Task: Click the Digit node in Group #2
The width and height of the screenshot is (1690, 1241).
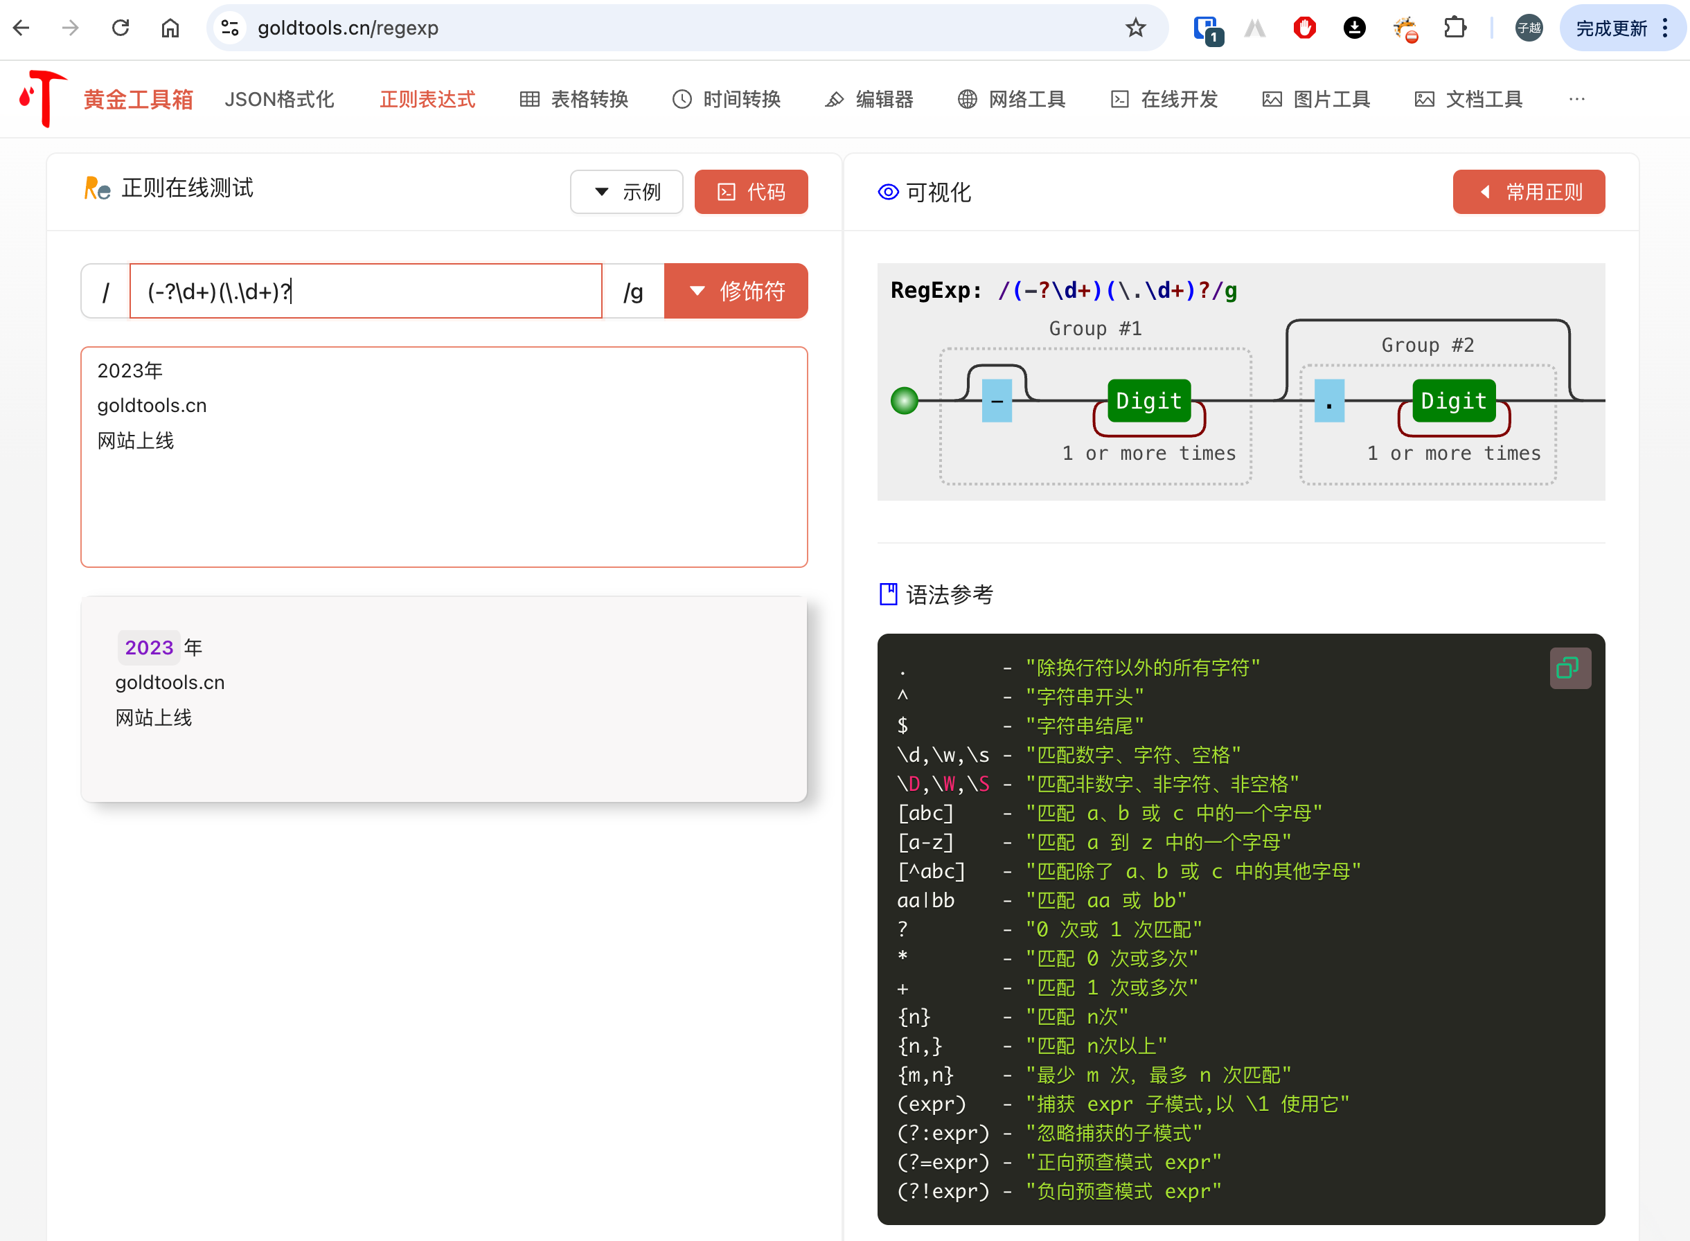Action: point(1453,400)
